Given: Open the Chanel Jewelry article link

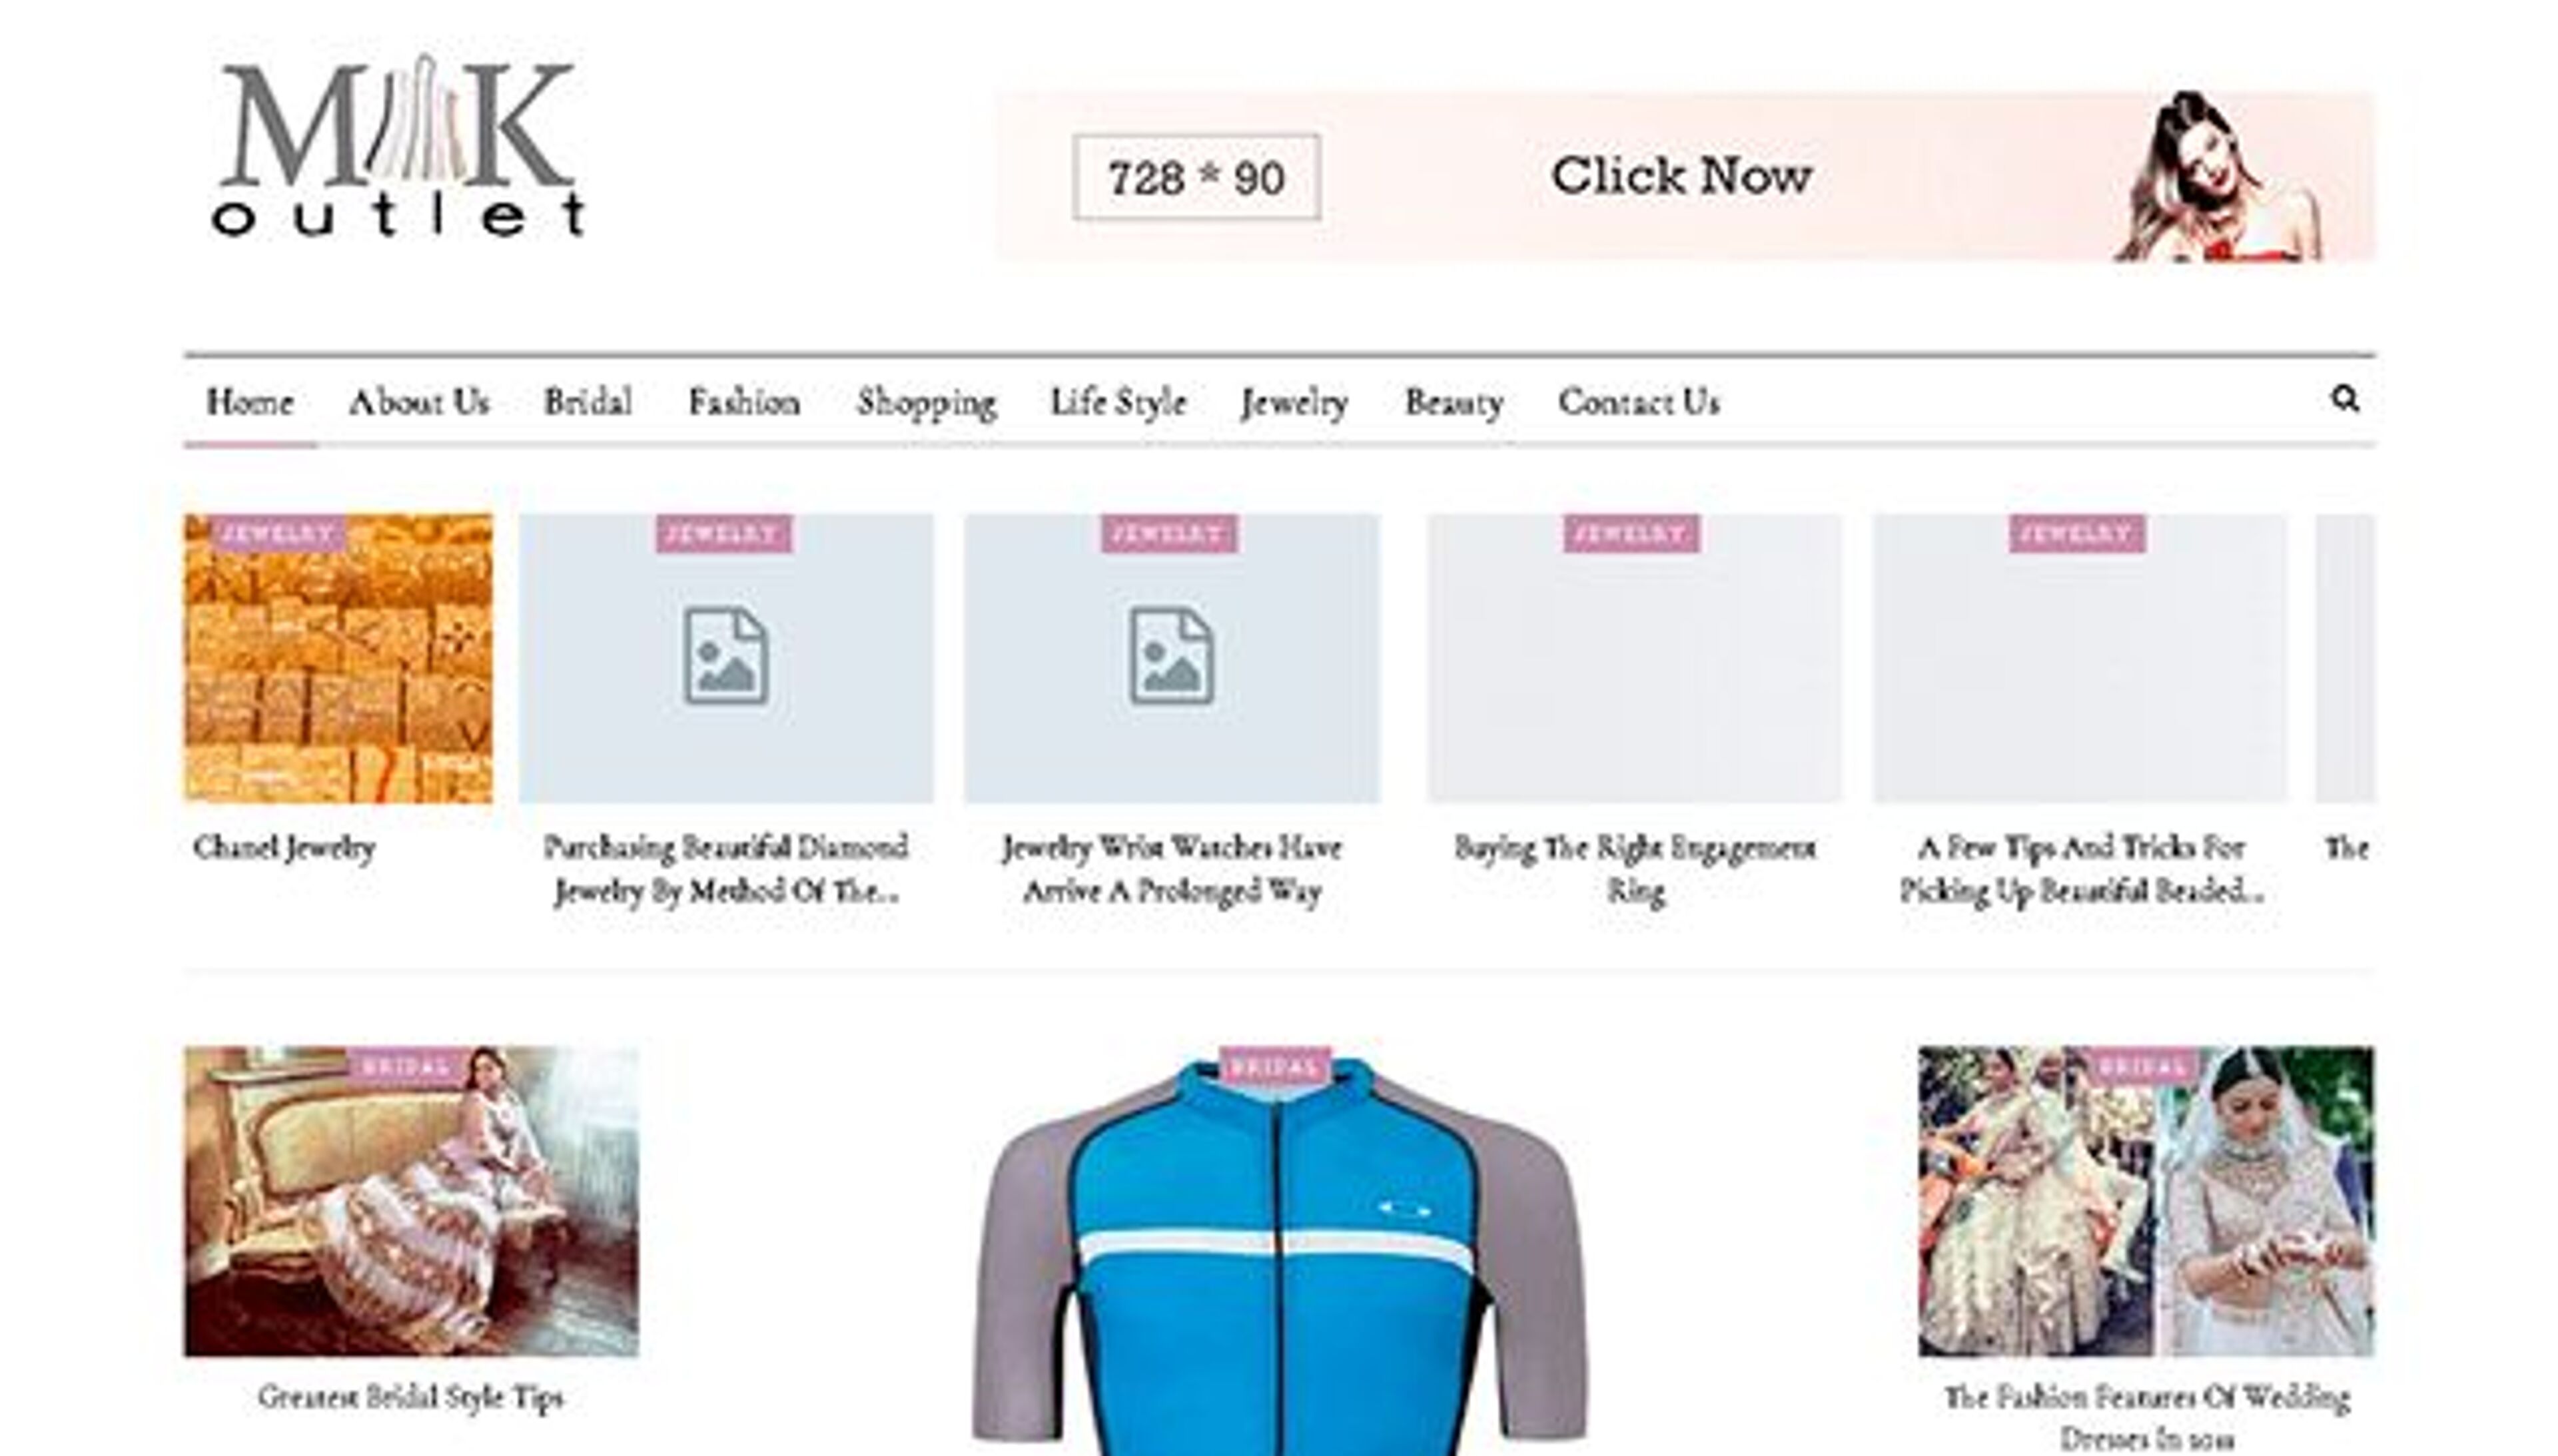Looking at the screenshot, I should click(x=284, y=848).
